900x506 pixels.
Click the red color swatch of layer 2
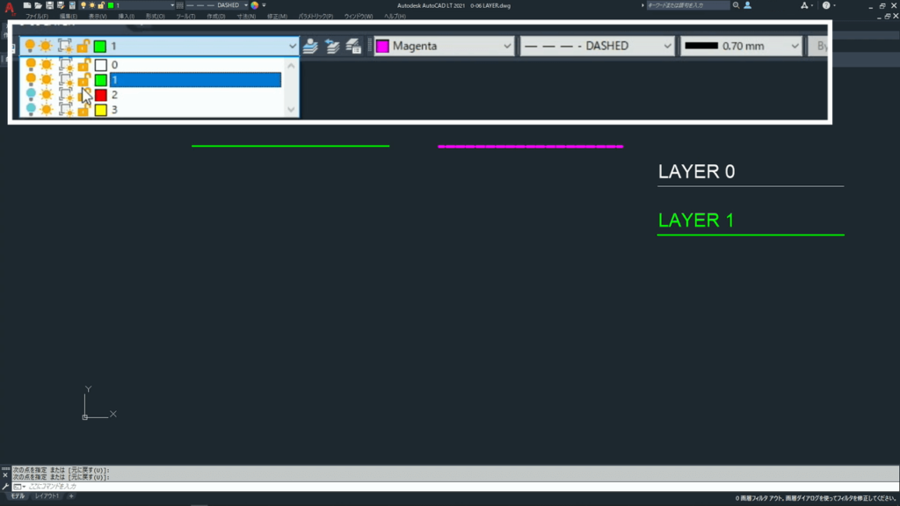[100, 95]
